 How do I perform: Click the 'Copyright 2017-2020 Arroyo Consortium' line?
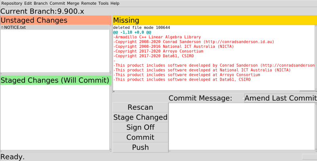[x=158, y=51]
